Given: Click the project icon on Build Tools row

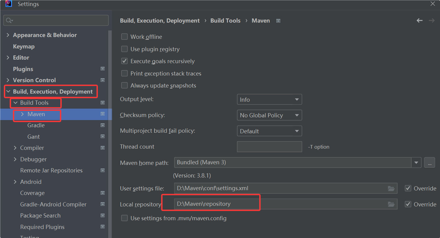Looking at the screenshot, I should (102, 103).
